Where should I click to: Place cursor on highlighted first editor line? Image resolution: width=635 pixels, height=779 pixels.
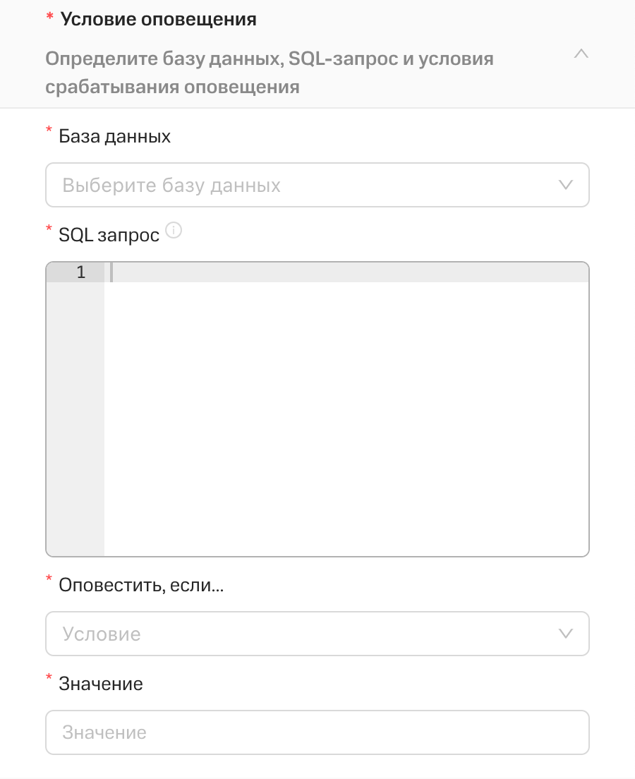[346, 272]
